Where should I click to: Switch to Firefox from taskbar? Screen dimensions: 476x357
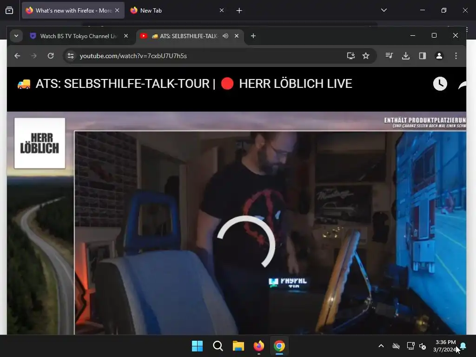258,346
